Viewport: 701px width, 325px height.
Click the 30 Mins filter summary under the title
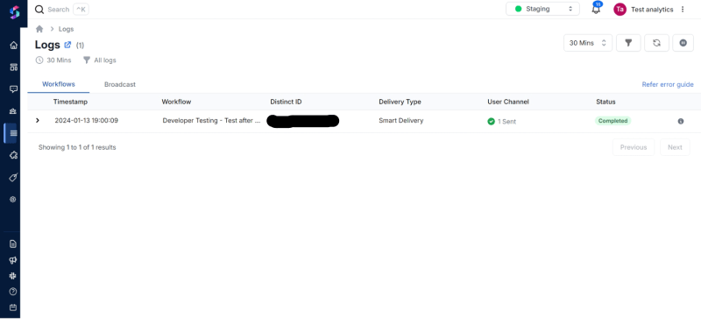(53, 60)
